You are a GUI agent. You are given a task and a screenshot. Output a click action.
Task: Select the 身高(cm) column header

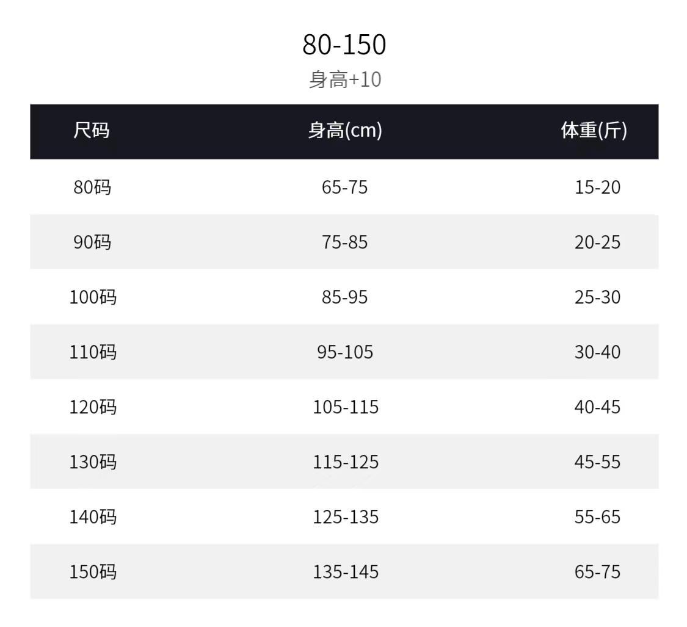pos(345,131)
